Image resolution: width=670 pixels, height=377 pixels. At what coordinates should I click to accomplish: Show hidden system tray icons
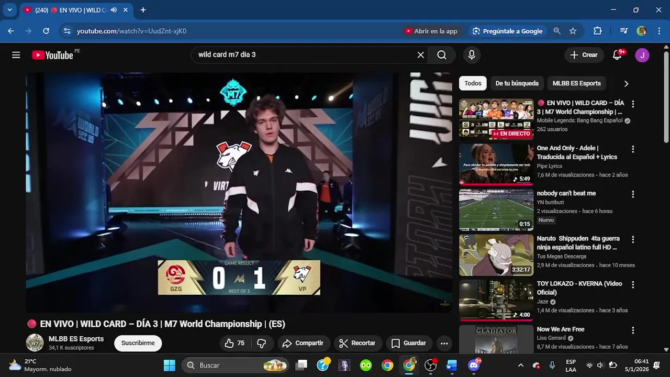point(520,365)
